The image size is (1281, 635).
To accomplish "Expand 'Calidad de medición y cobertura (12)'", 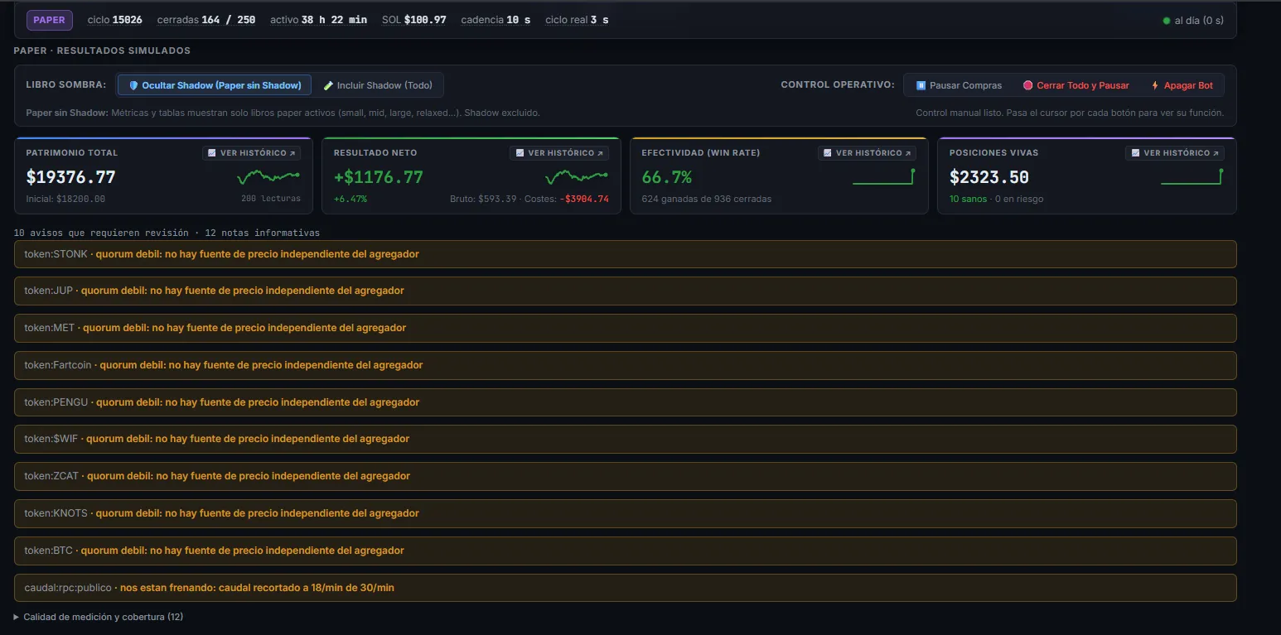I will 99,617.
